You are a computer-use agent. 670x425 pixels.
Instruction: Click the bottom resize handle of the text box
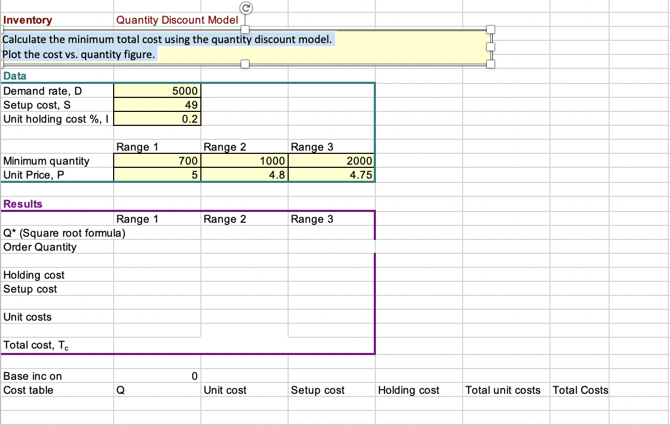tap(246, 63)
